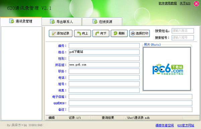This screenshot has height=129, width=201.
Task: Click the contact list panel on left
Action: click(22, 73)
